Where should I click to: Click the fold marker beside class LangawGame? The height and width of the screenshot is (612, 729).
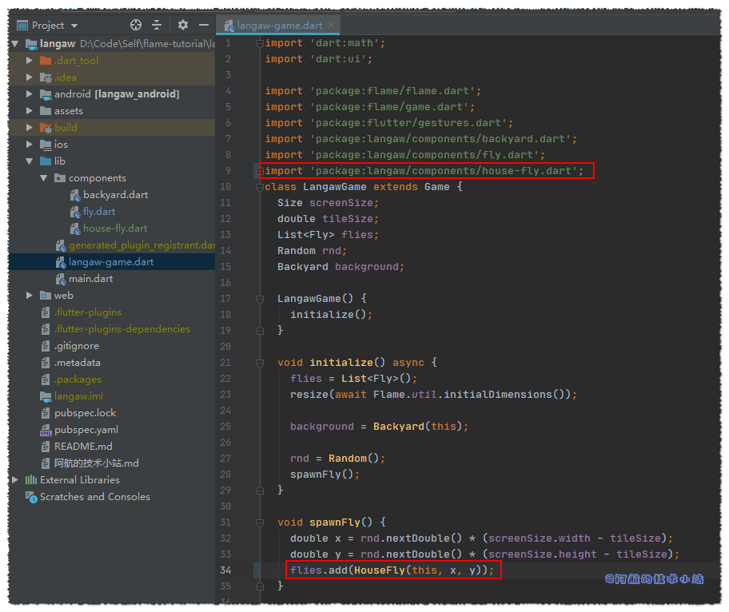pyautogui.click(x=259, y=187)
